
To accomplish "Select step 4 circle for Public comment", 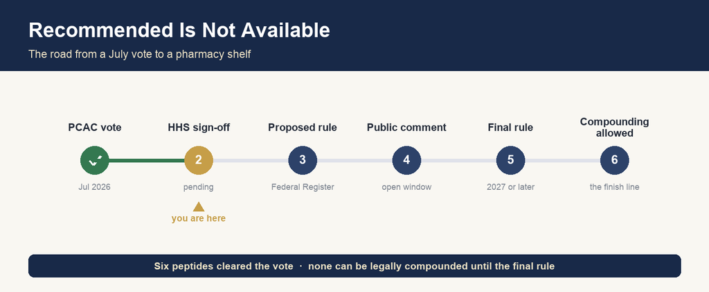I will click(406, 160).
